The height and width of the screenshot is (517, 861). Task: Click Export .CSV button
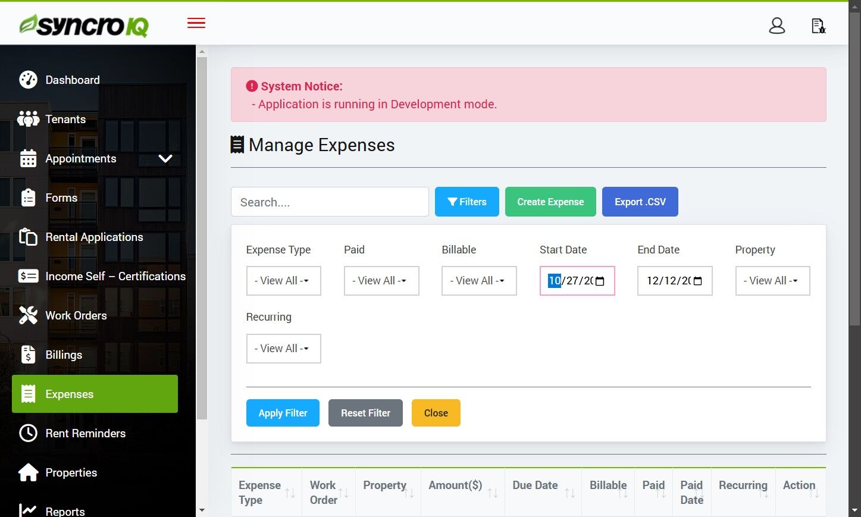click(x=640, y=202)
